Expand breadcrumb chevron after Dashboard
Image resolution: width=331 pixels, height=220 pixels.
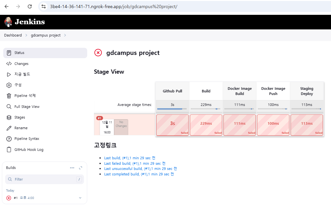pos(26,35)
